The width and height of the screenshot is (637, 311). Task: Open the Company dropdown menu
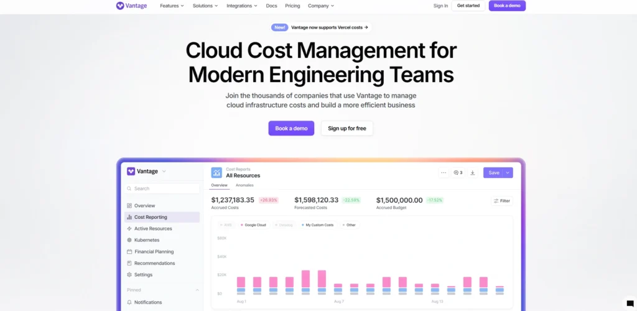click(321, 6)
